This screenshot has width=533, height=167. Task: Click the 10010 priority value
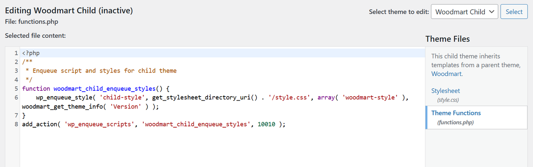[266, 124]
